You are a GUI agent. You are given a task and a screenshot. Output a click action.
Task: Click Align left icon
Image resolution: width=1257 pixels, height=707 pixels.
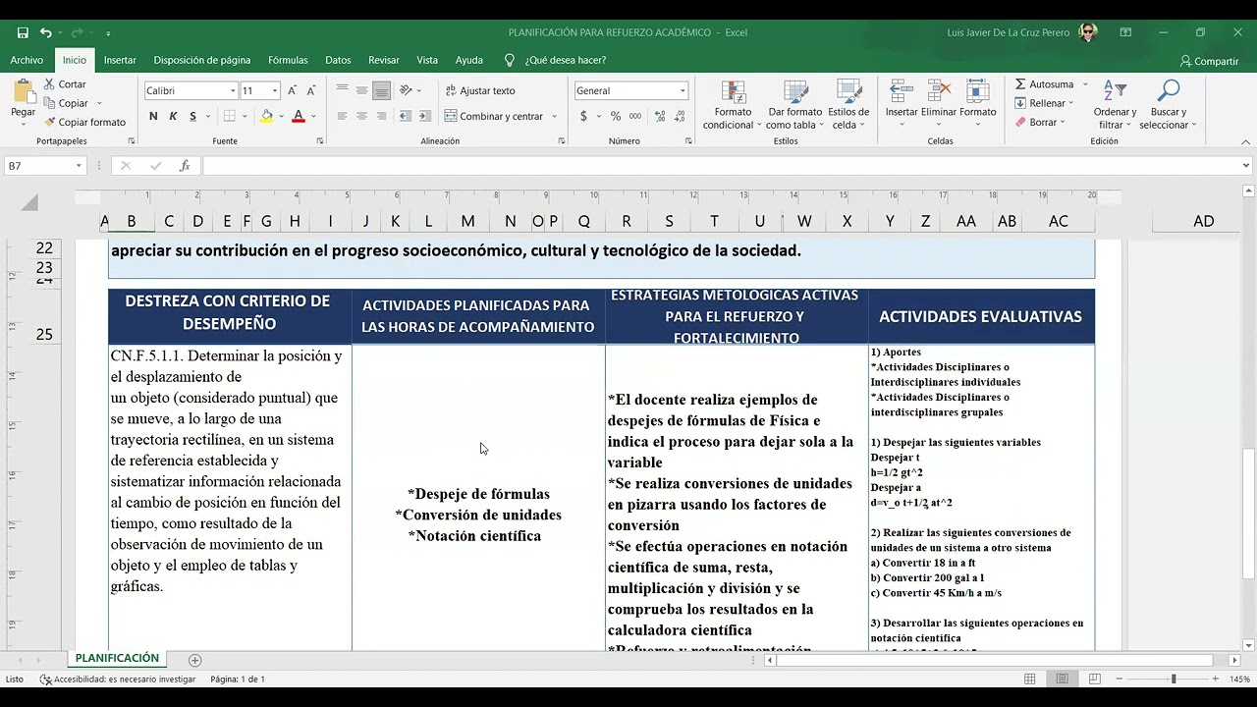tap(342, 116)
